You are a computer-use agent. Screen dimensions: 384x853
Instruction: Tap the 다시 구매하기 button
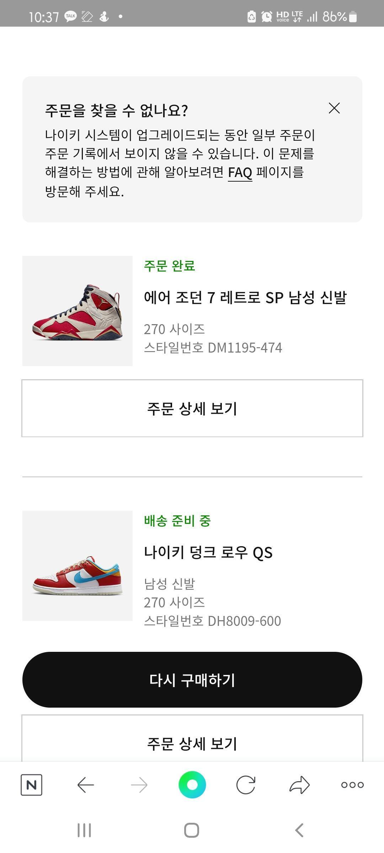192,680
